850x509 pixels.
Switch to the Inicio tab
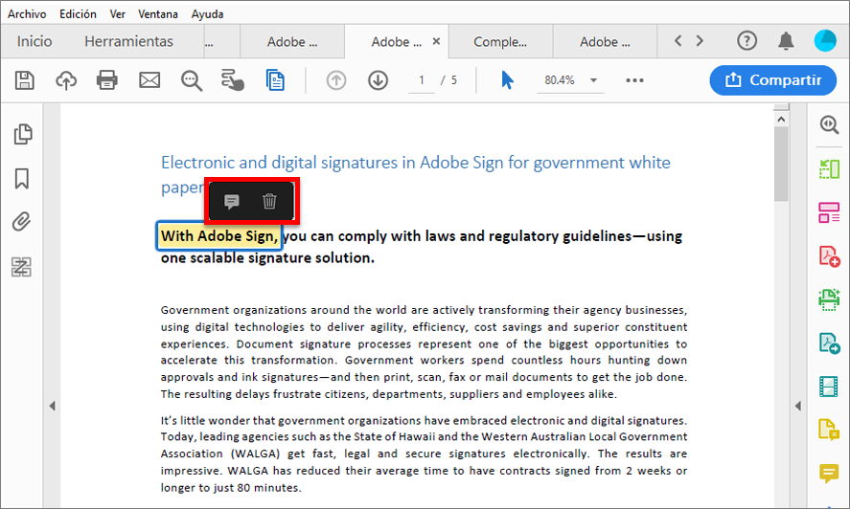(x=34, y=41)
